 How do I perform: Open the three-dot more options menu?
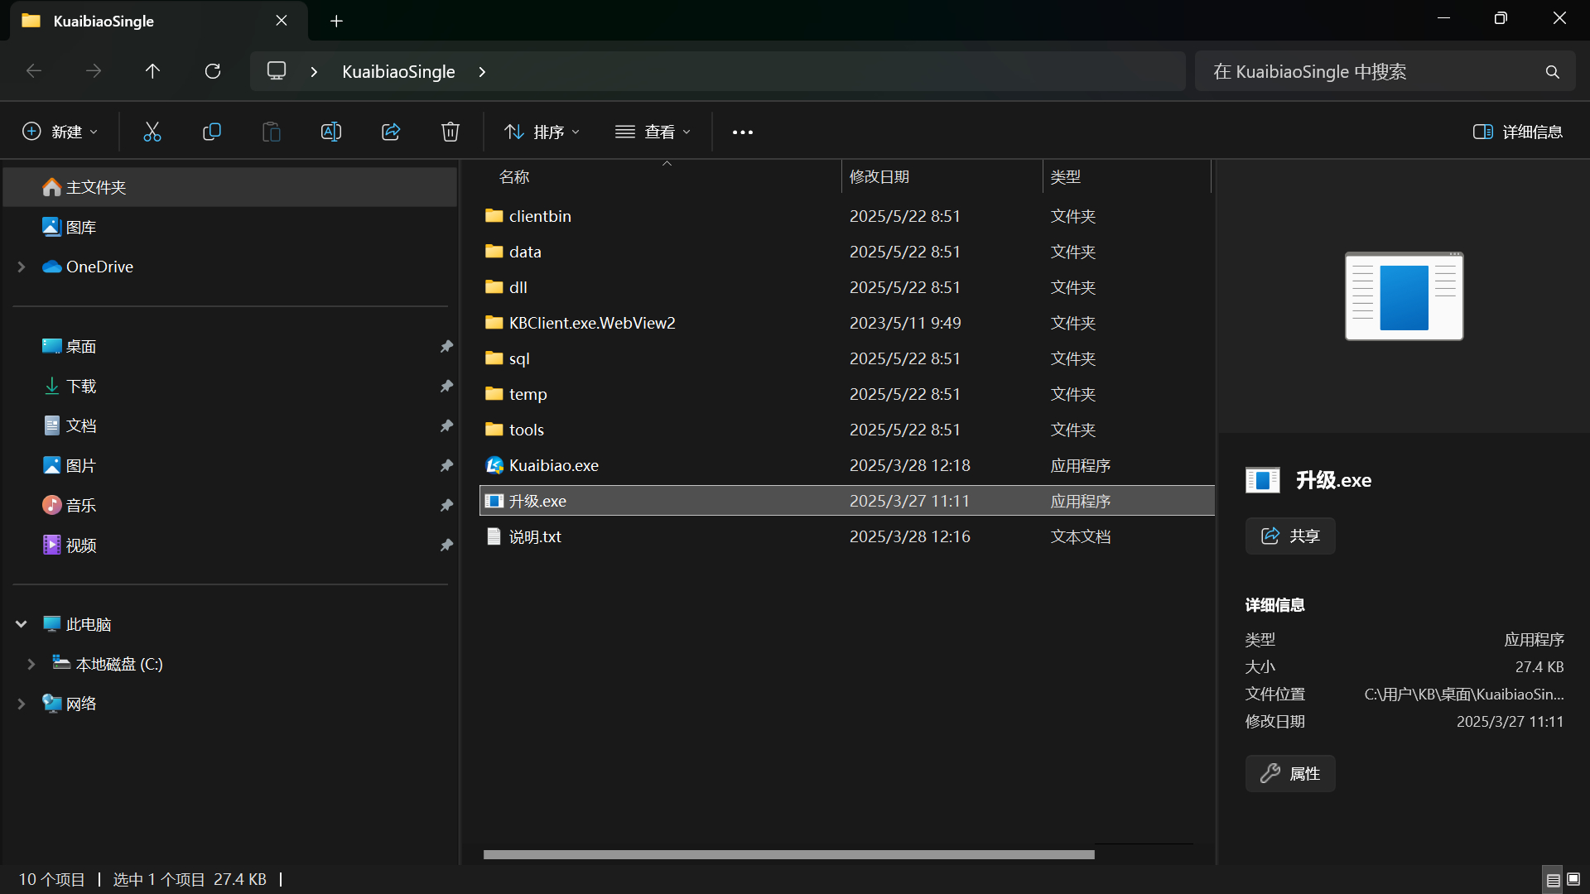point(743,132)
